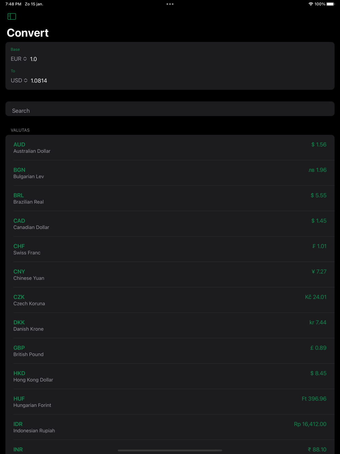This screenshot has width=340, height=454.
Task: Select the AUD Australian Dollar row
Action: [x=170, y=148]
